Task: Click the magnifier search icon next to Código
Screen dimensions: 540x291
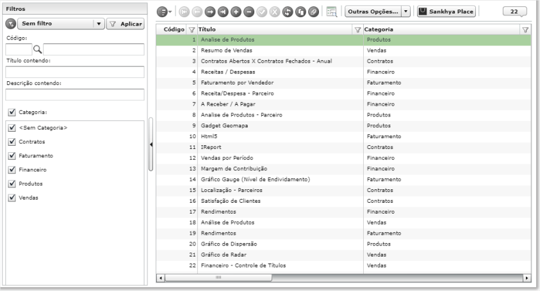Action: [x=38, y=49]
